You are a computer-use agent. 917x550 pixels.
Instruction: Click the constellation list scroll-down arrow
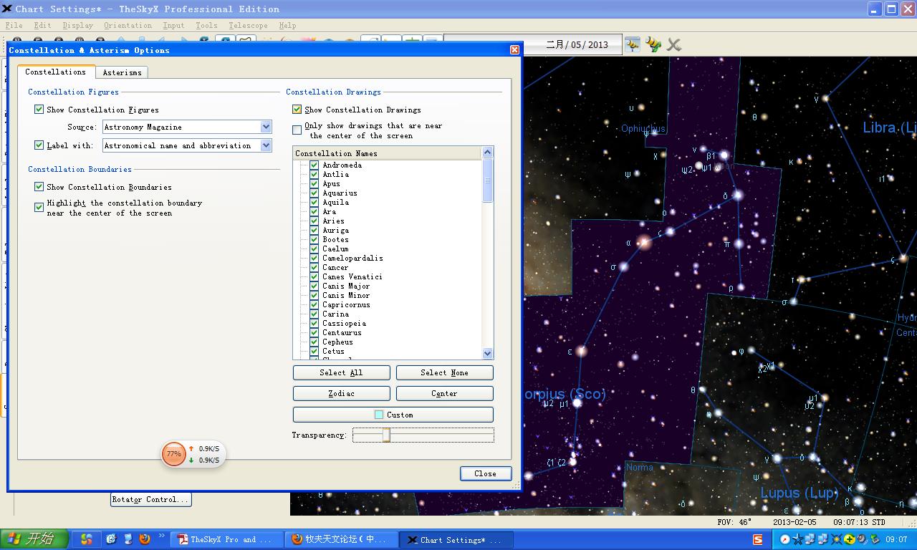pyautogui.click(x=488, y=353)
